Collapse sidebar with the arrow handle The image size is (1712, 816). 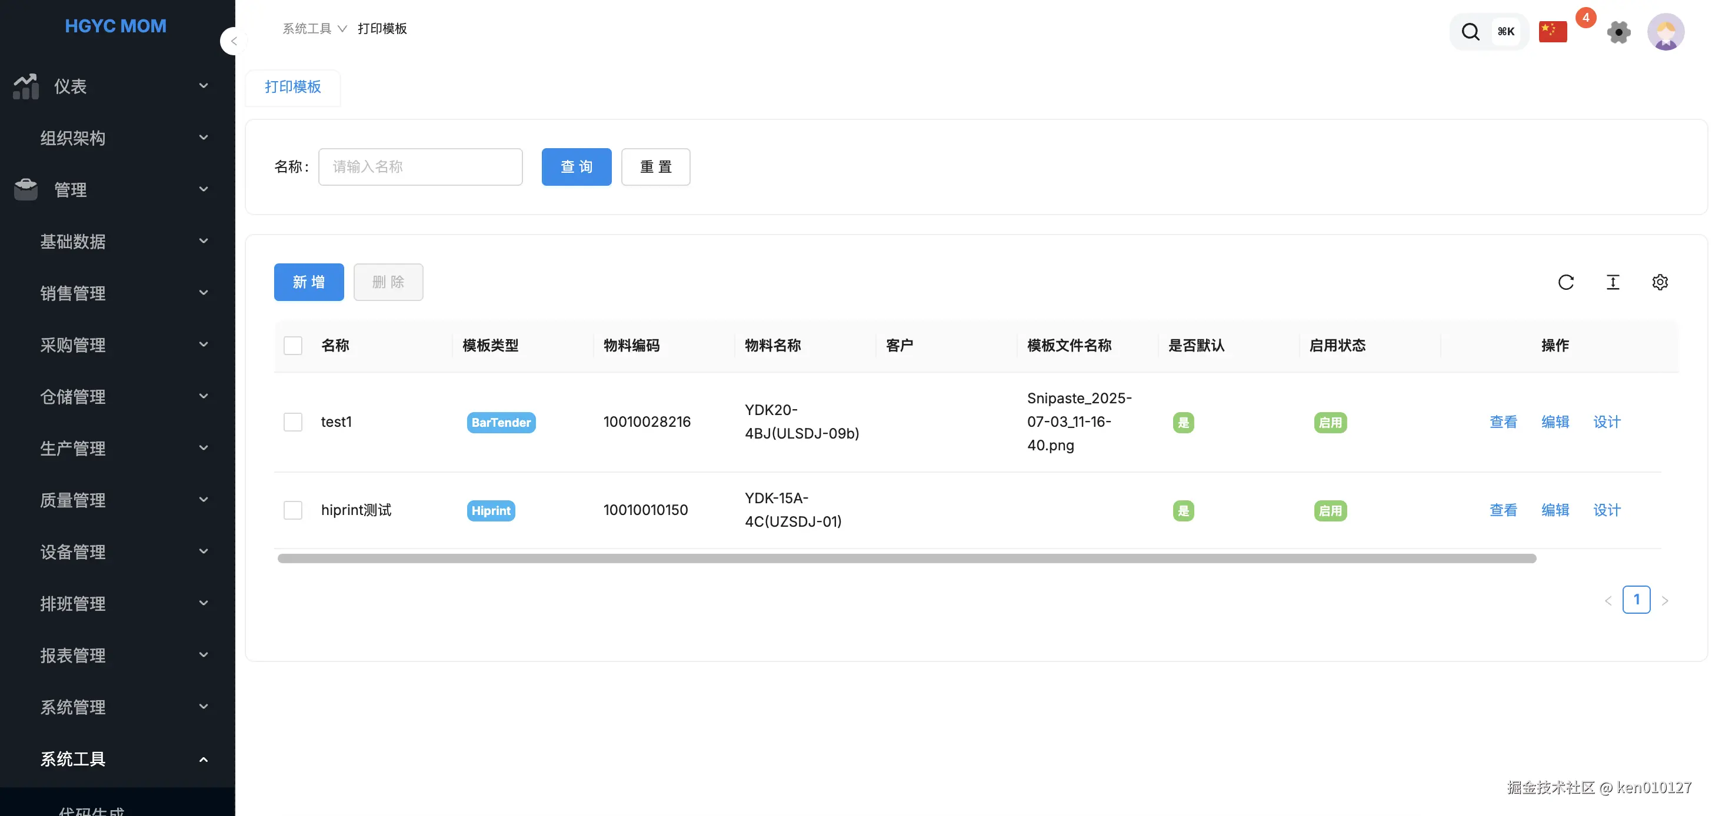pos(234,41)
